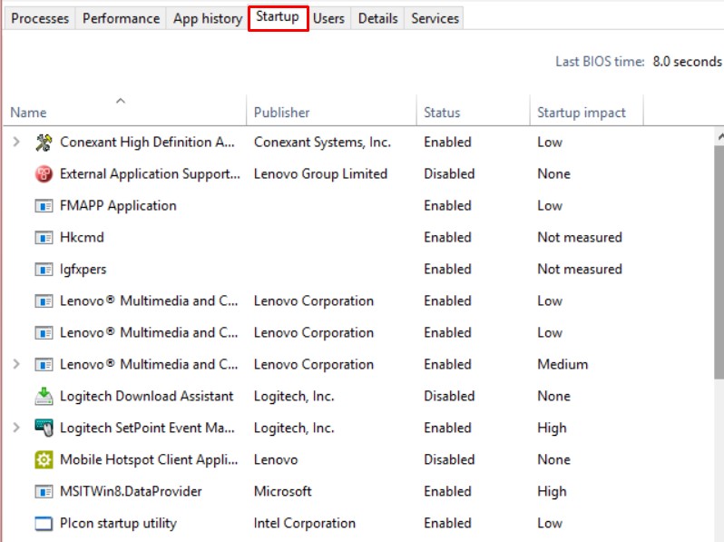Click the MSITWin8.DataProvider icon
Viewport: 724px width, 542px height.
pos(44,492)
